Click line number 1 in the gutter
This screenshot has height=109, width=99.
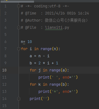(5, 6)
